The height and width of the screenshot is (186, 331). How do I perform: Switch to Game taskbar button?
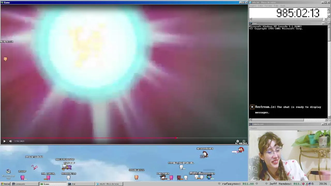click(x=53, y=184)
